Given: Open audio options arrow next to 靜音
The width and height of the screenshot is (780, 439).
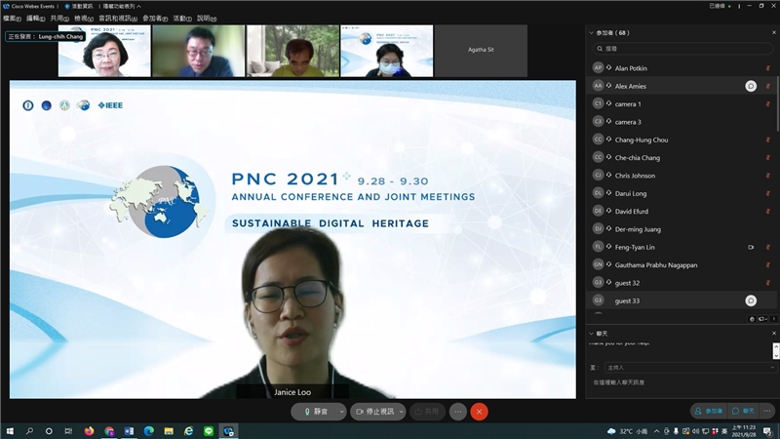Looking at the screenshot, I should [342, 412].
